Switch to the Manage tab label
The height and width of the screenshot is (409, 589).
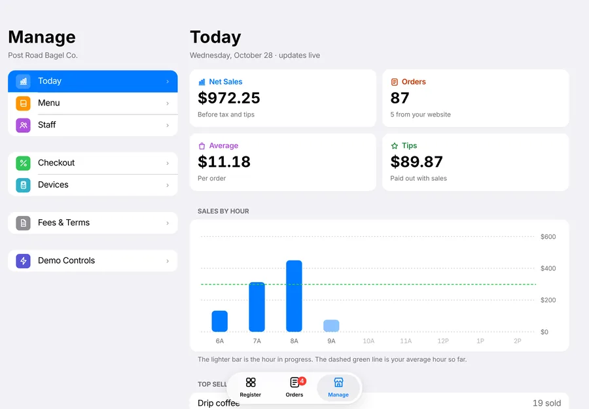tap(338, 395)
